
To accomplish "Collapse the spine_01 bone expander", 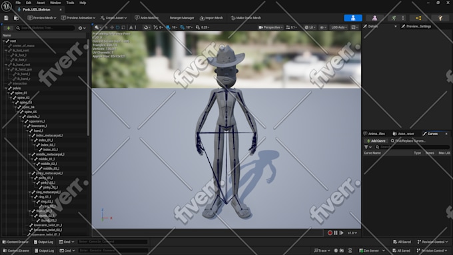I will (x=9, y=93).
